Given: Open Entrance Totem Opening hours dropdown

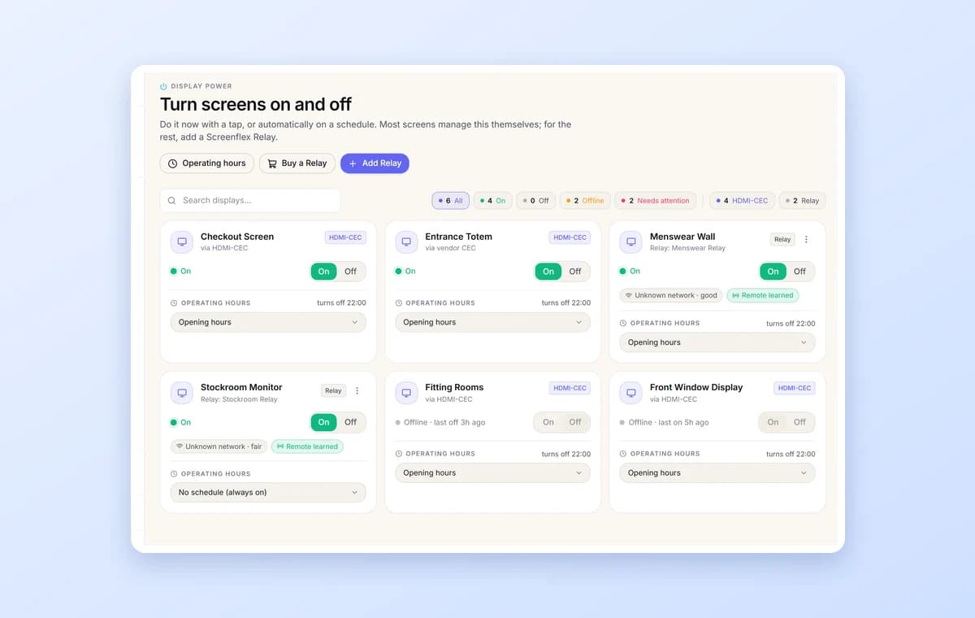Looking at the screenshot, I should [x=492, y=322].
